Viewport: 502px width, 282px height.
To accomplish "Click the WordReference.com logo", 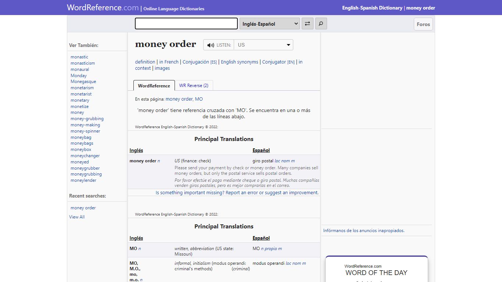I will tap(103, 8).
